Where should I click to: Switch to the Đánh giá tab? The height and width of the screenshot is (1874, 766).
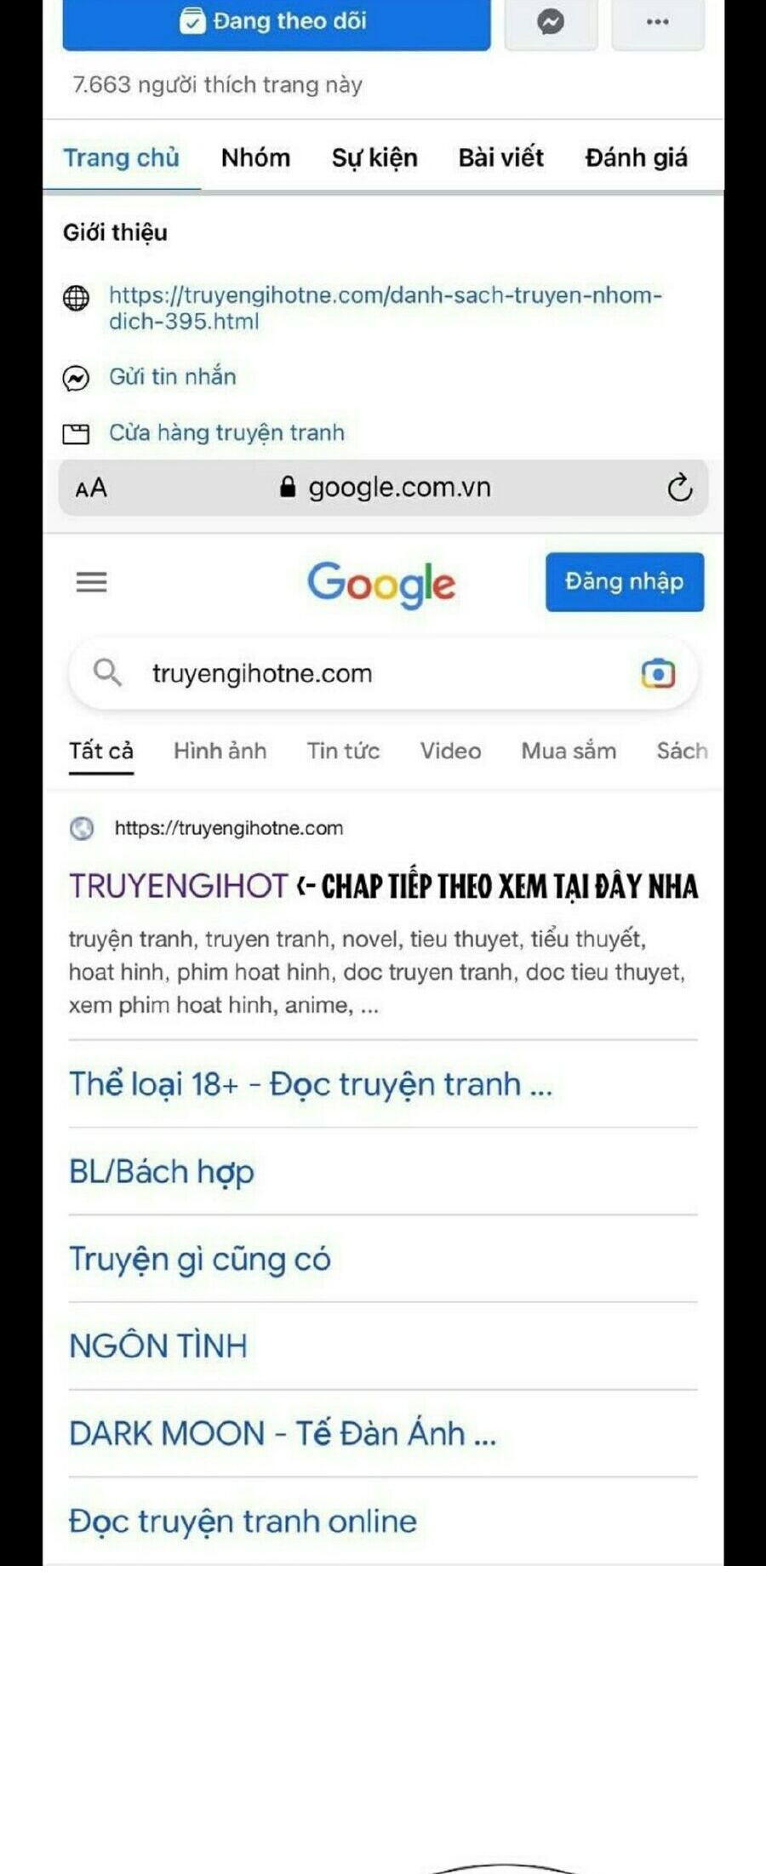pos(636,157)
